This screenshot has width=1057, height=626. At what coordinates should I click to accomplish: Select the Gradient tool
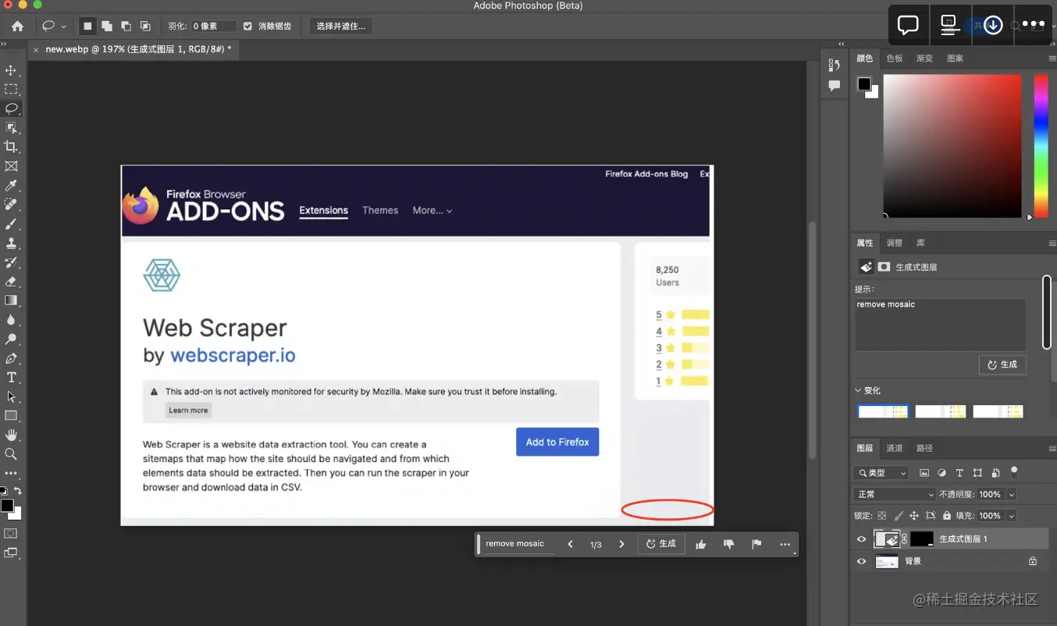11,301
